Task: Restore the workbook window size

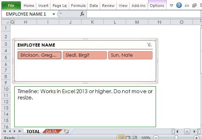Action: click(194, 6)
